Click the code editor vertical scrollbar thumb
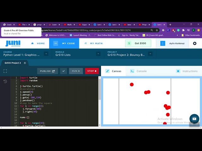Viewport: 202px width, 151px height. 100,89
